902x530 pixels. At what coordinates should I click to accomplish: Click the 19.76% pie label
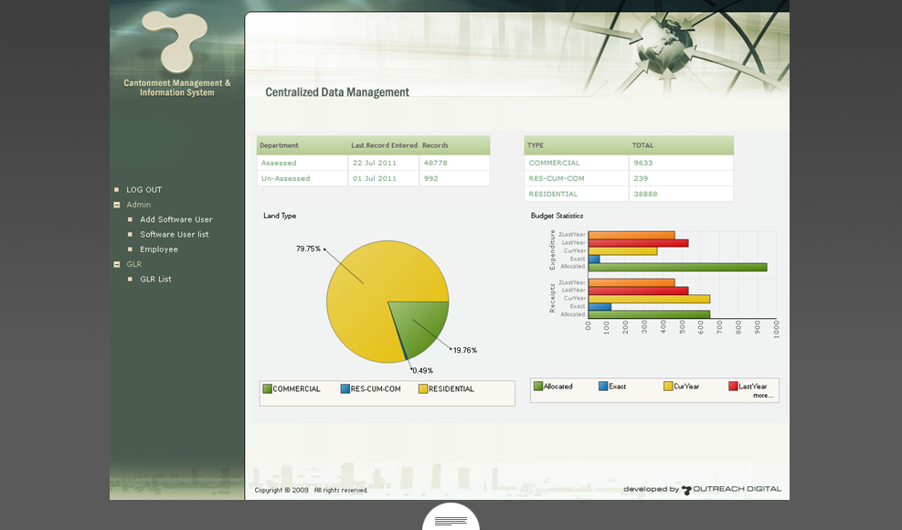[465, 350]
